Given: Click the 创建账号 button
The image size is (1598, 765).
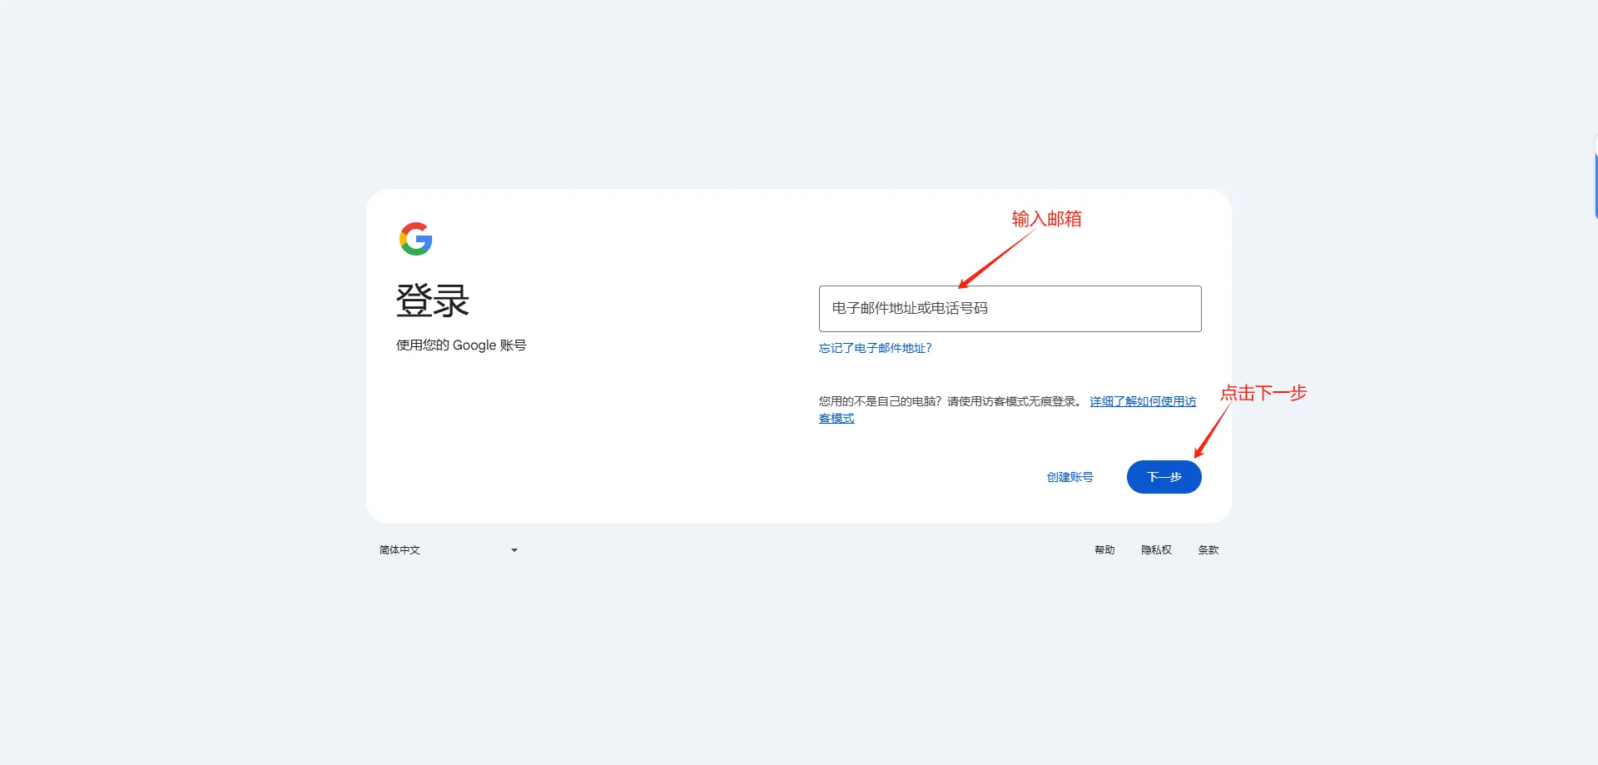Looking at the screenshot, I should coord(1069,477).
